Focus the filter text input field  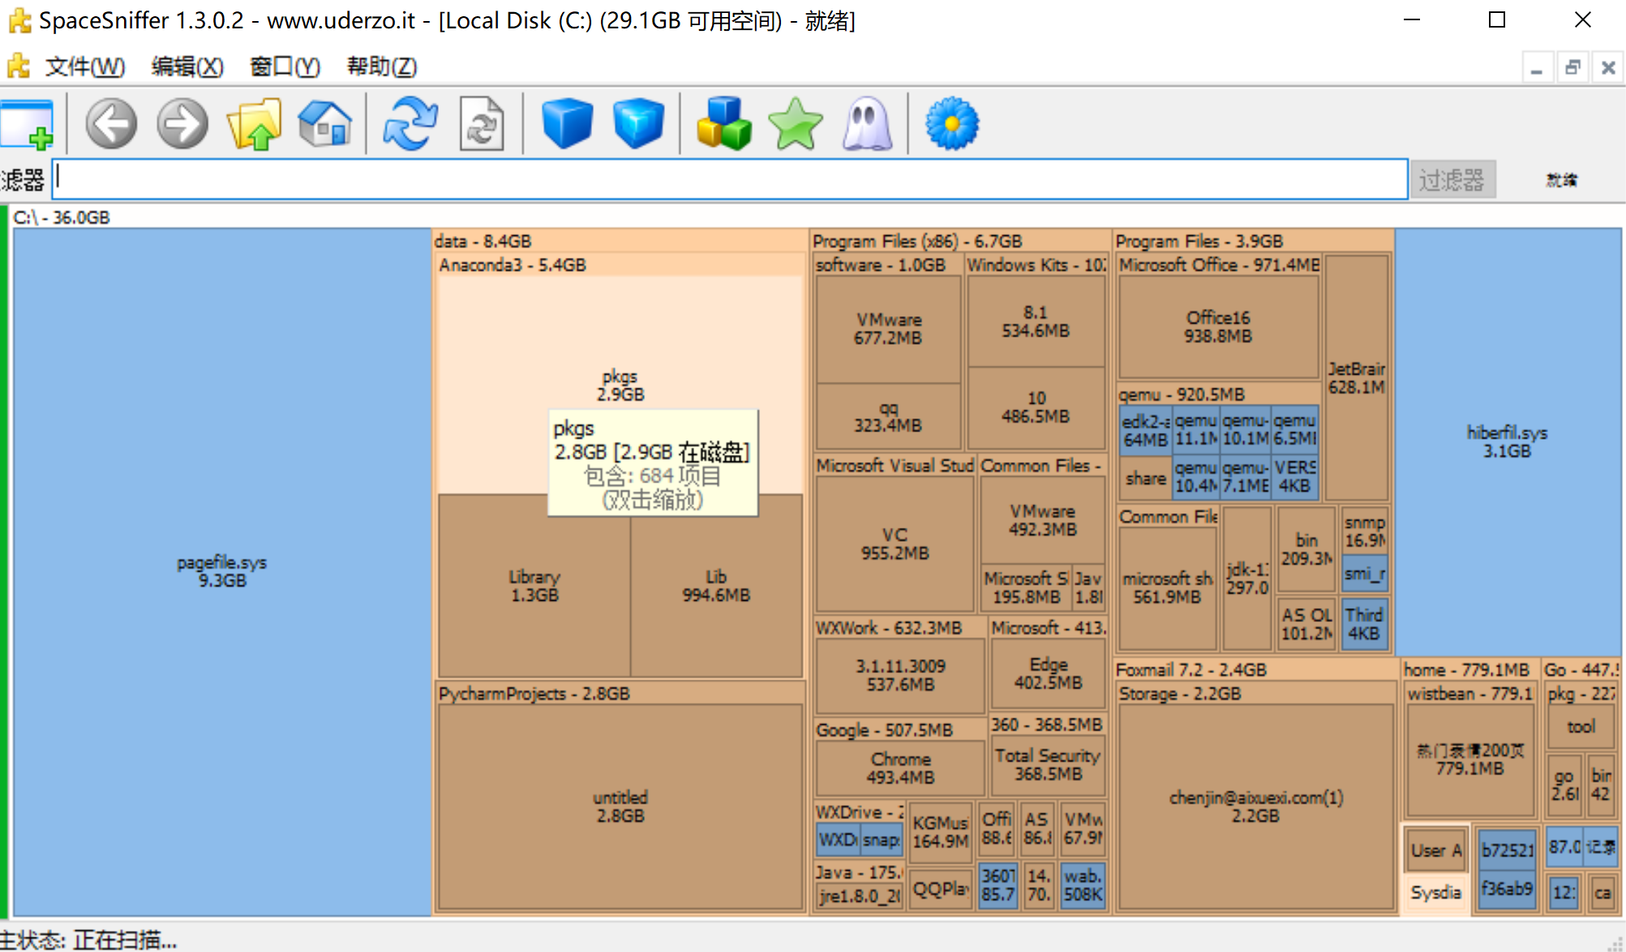730,179
